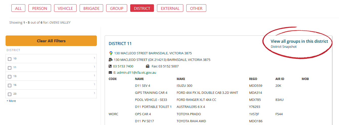
Task: Select air ID 20K
Action: [x=278, y=86]
